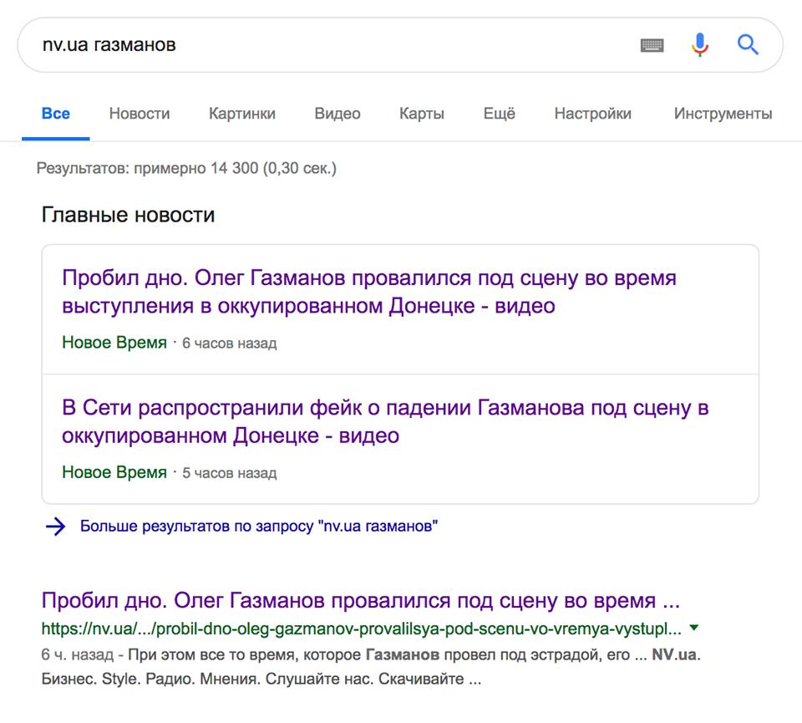The image size is (802, 723).
Task: Expand the 'Ещё' menu
Action: coord(500,114)
